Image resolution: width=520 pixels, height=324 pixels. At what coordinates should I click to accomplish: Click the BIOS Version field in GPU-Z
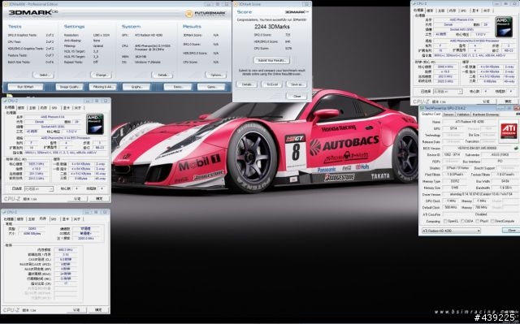point(477,148)
